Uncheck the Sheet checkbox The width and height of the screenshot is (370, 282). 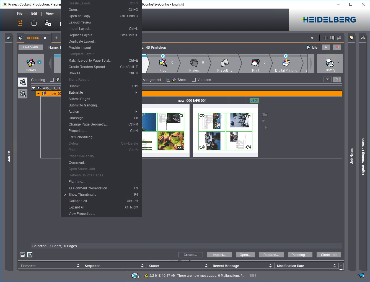click(168, 80)
